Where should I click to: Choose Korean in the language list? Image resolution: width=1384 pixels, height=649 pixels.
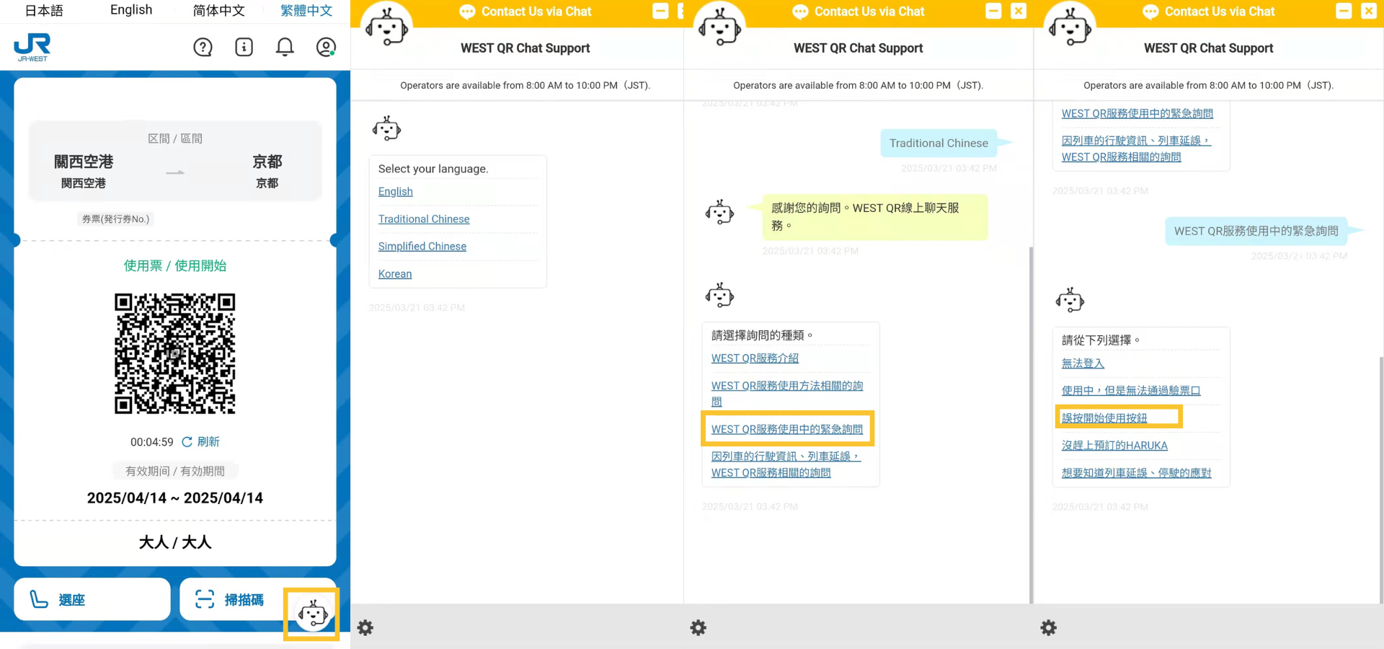(395, 273)
